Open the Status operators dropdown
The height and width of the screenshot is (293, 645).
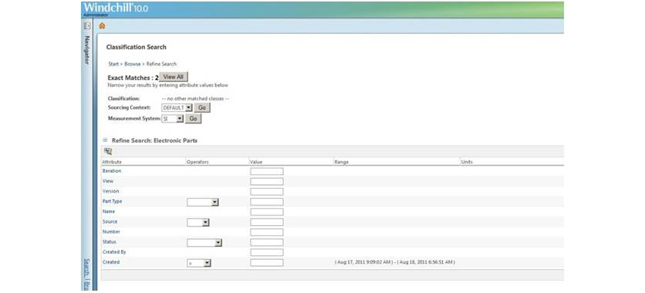[204, 242]
